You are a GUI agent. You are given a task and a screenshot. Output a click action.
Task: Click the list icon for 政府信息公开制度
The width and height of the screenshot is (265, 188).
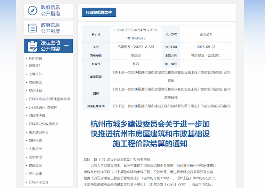(32, 28)
